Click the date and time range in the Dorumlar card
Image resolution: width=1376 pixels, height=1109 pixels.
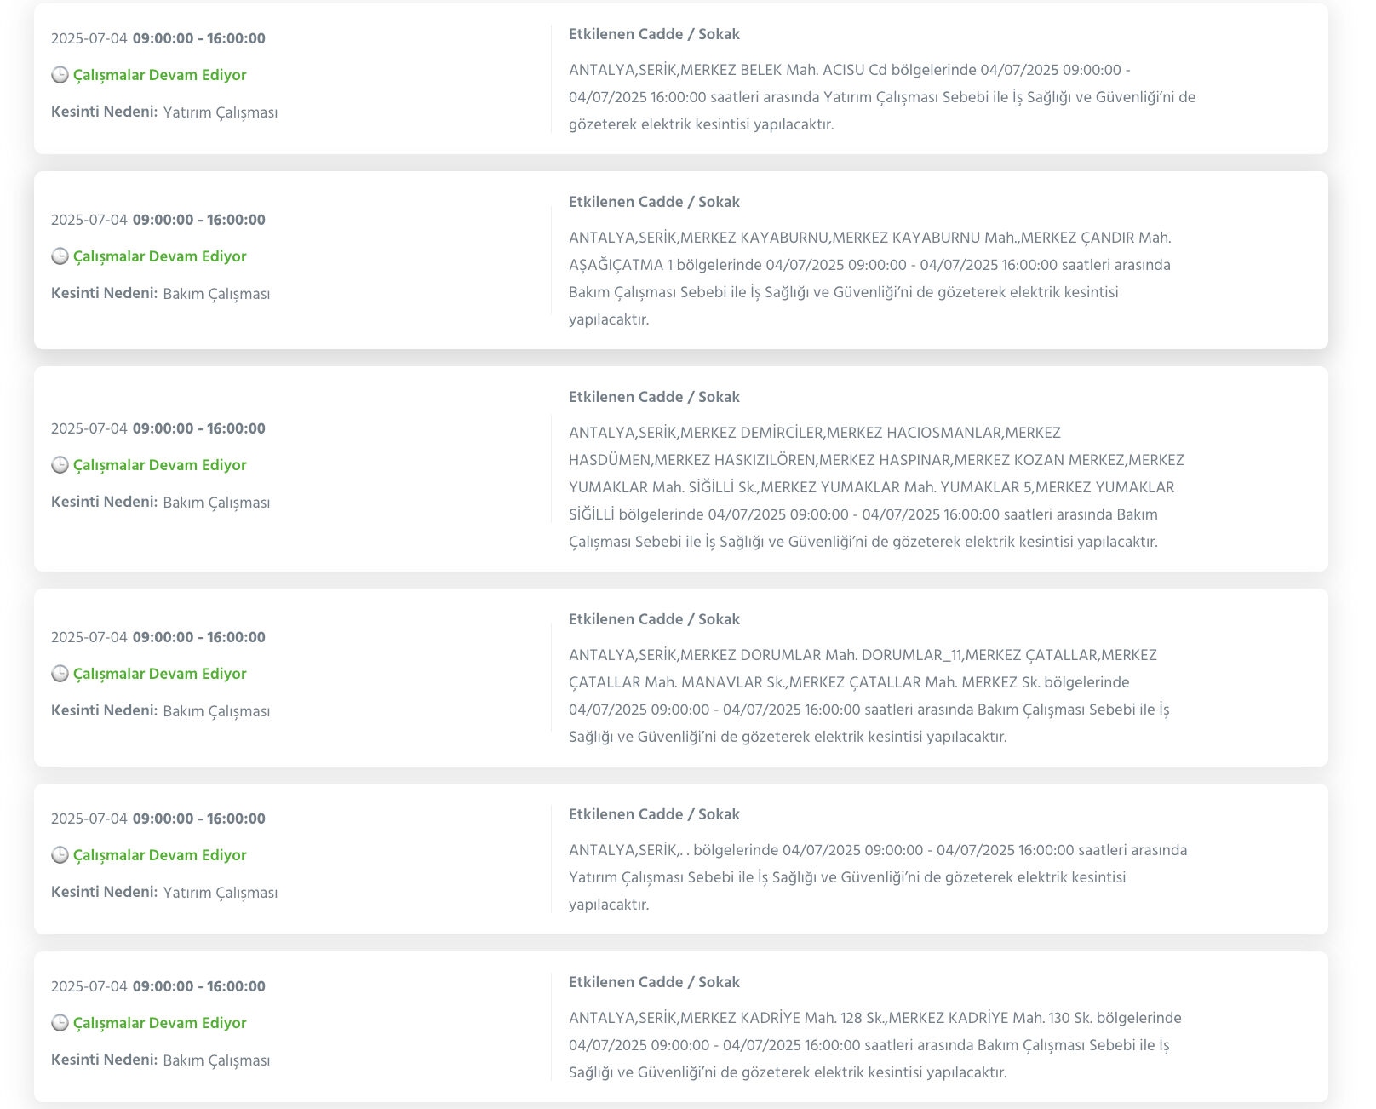pos(158,637)
